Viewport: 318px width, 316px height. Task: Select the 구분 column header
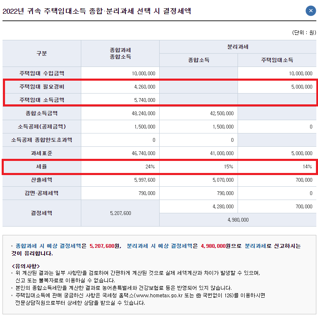[x=42, y=53]
